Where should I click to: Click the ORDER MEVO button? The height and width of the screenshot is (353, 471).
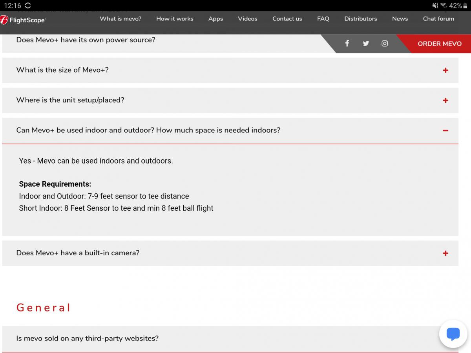(440, 44)
